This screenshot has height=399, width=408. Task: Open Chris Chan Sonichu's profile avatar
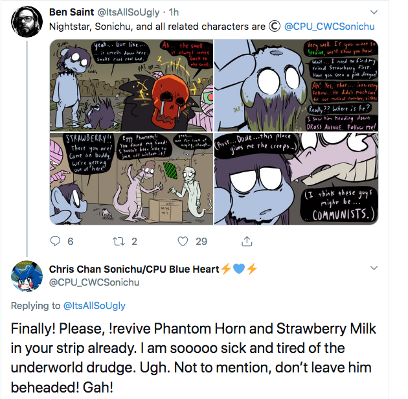coord(27,276)
